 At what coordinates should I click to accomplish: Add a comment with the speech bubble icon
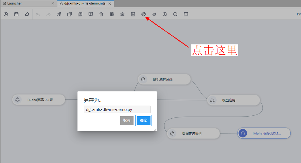coord(91,14)
